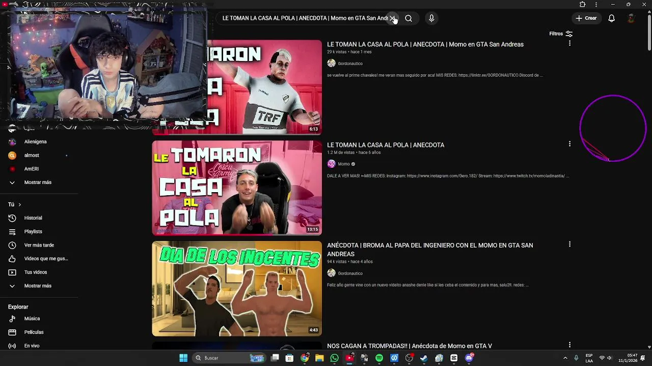Open the browser three-dot menu

click(596, 5)
